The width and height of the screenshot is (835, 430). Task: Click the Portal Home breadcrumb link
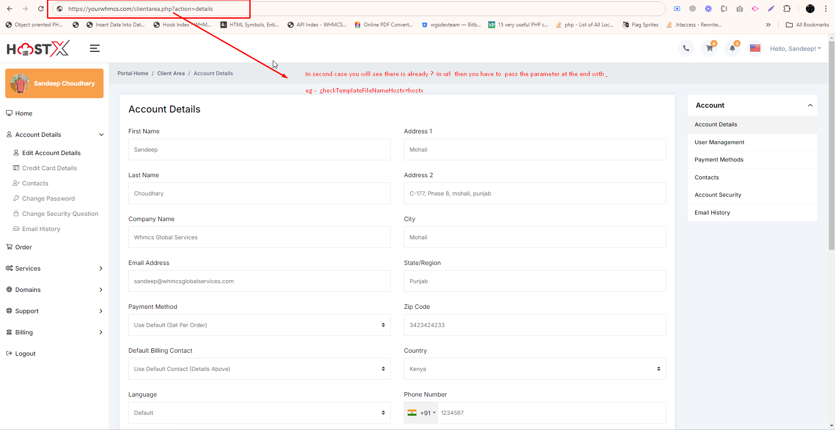coord(133,73)
